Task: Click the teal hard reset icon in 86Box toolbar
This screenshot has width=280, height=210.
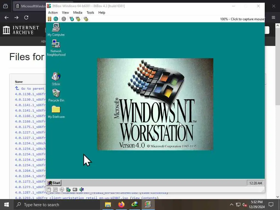Action: click(x=56, y=19)
